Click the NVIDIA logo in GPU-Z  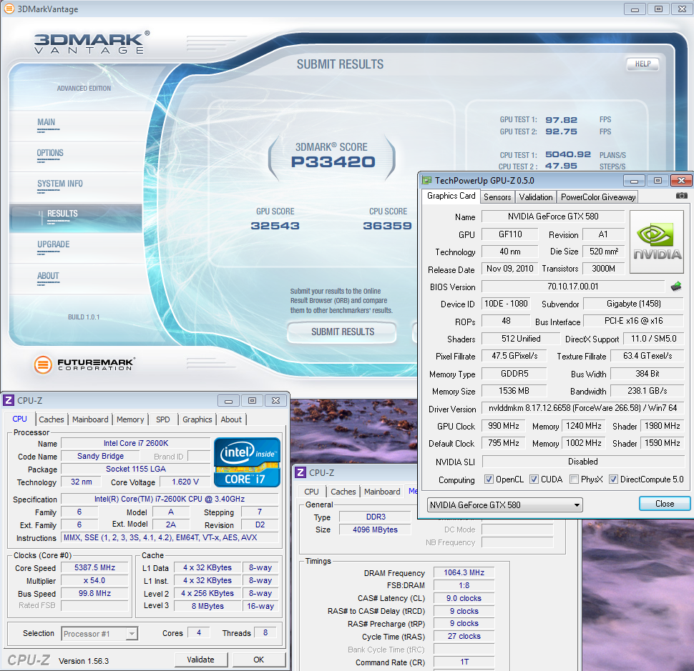click(656, 242)
